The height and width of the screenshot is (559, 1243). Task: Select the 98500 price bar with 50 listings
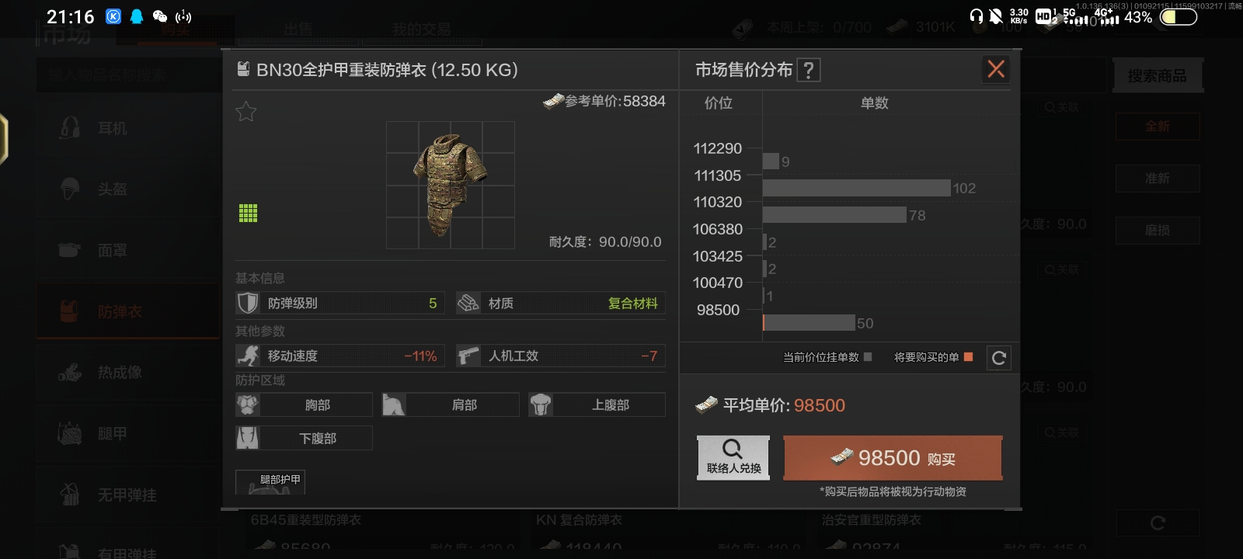pyautogui.click(x=809, y=323)
